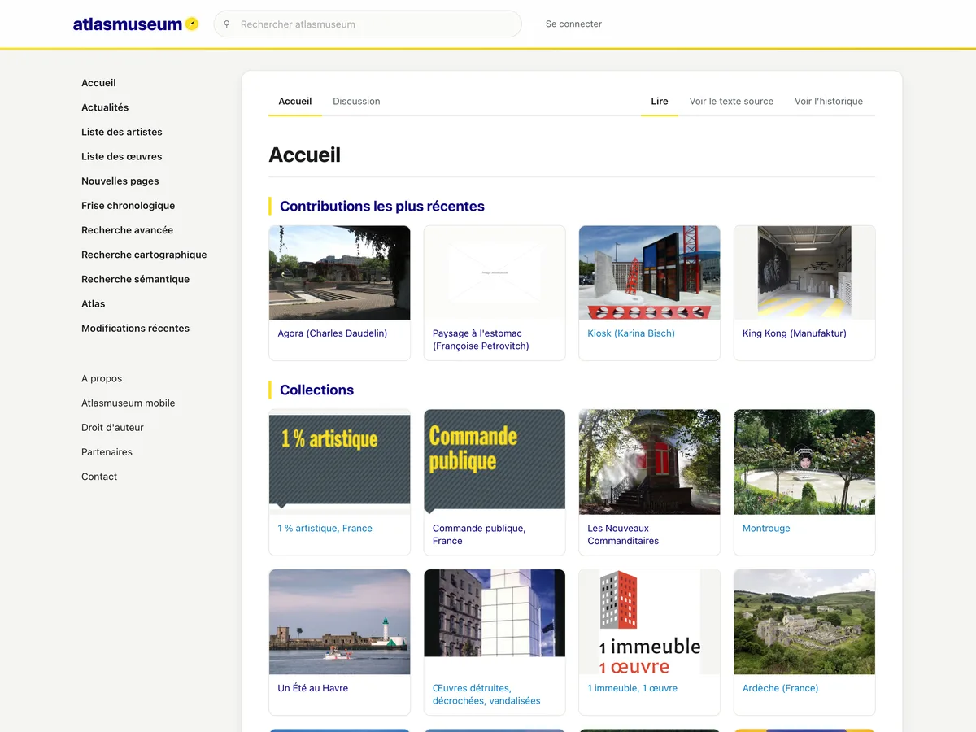Open the Atlas sidebar link
976x732 pixels.
click(94, 303)
